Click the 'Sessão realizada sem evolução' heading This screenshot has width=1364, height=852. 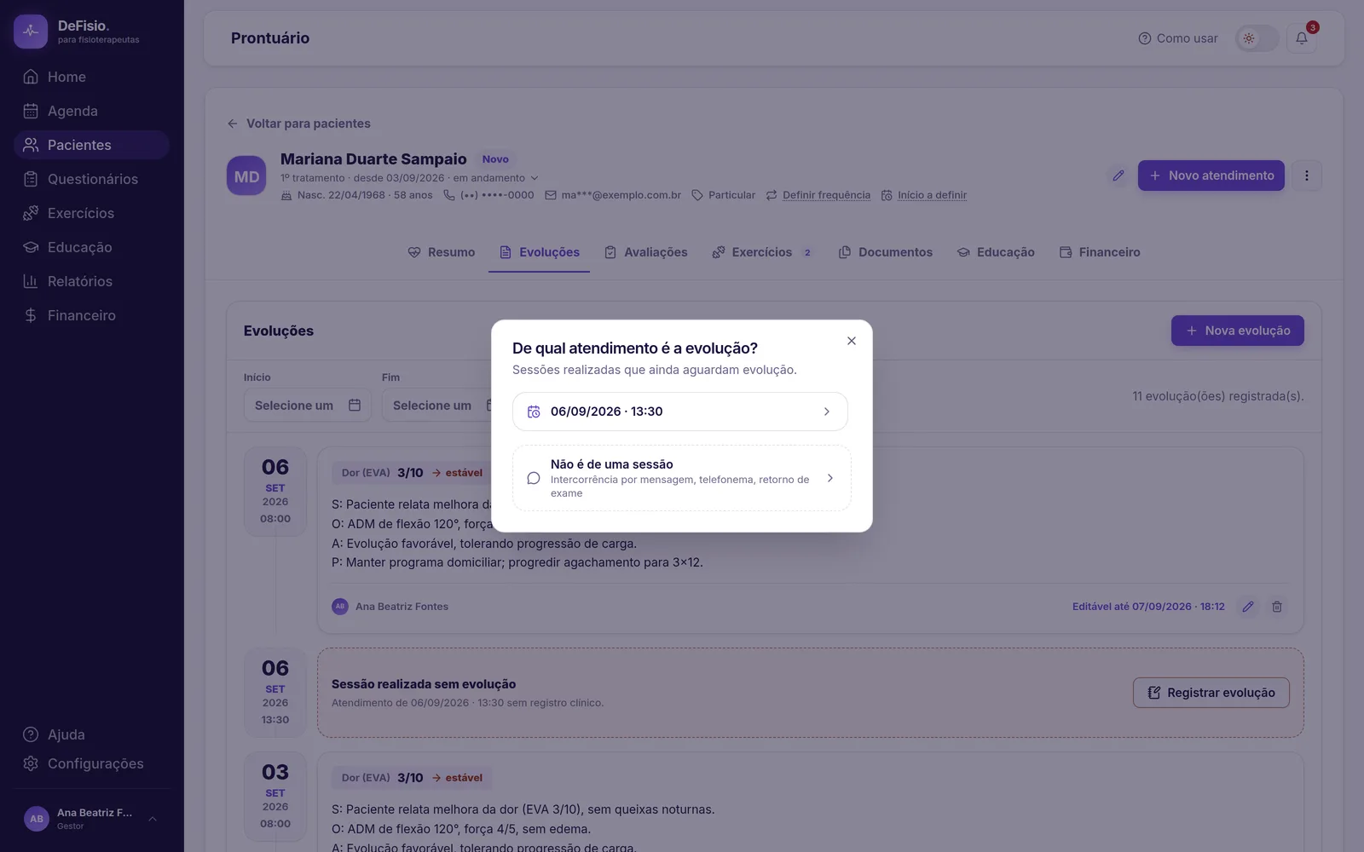(x=424, y=684)
